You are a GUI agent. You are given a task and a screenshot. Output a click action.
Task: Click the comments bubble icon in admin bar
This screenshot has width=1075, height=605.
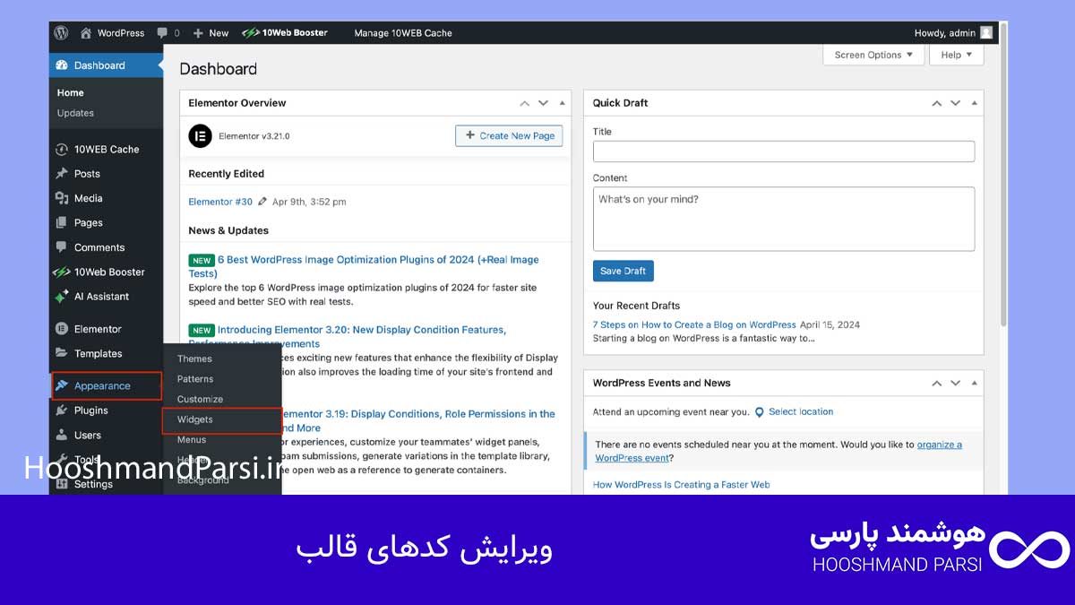pos(162,33)
